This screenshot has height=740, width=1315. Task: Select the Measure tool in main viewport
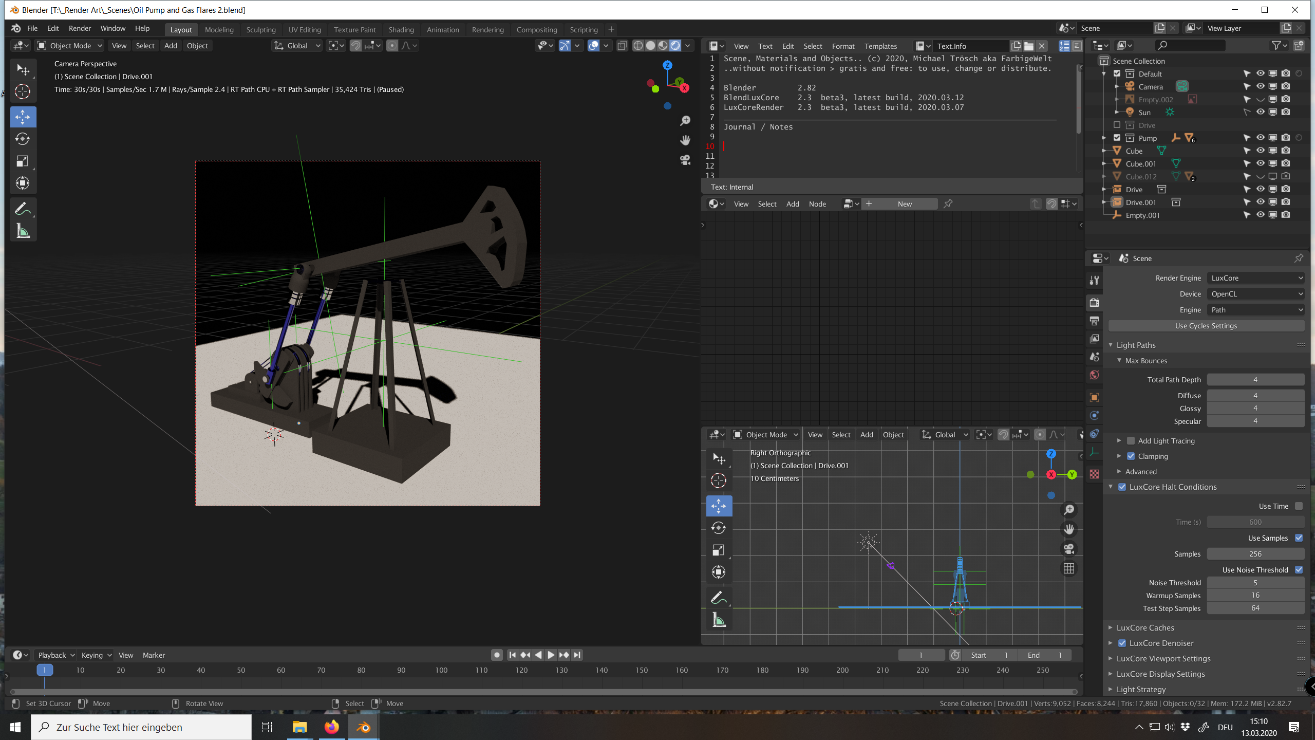23,231
